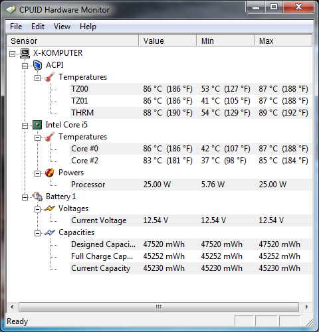Screen dimensions: 319x332
Task: Click the Max column header
Action: pyautogui.click(x=283, y=41)
